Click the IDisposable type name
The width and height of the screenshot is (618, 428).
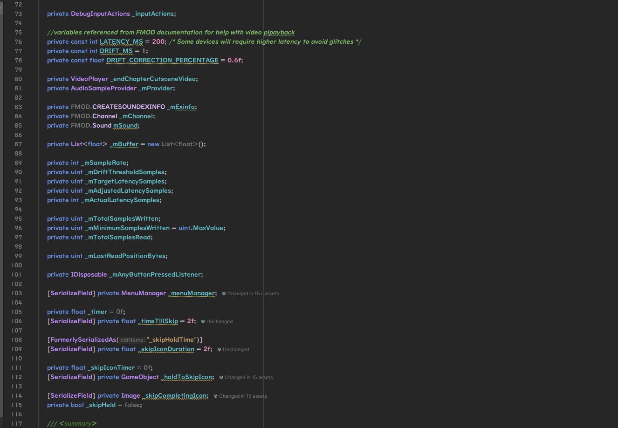(89, 275)
